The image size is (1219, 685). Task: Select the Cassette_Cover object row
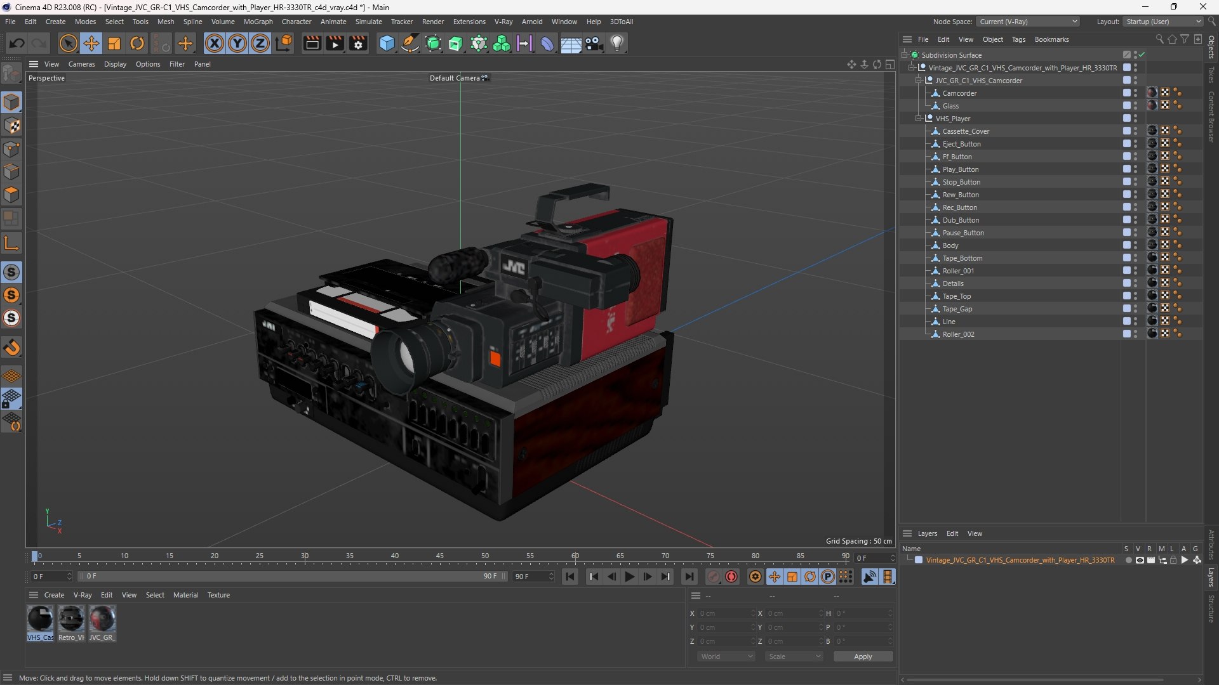click(966, 131)
